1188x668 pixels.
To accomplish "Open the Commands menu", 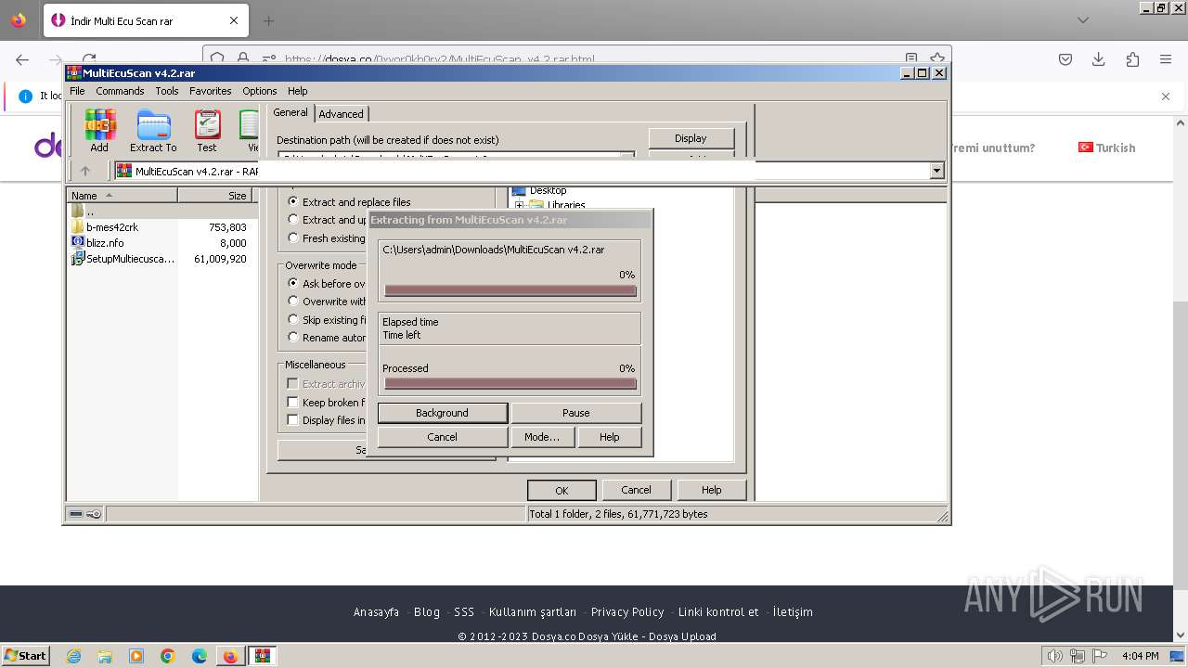I will tap(120, 91).
